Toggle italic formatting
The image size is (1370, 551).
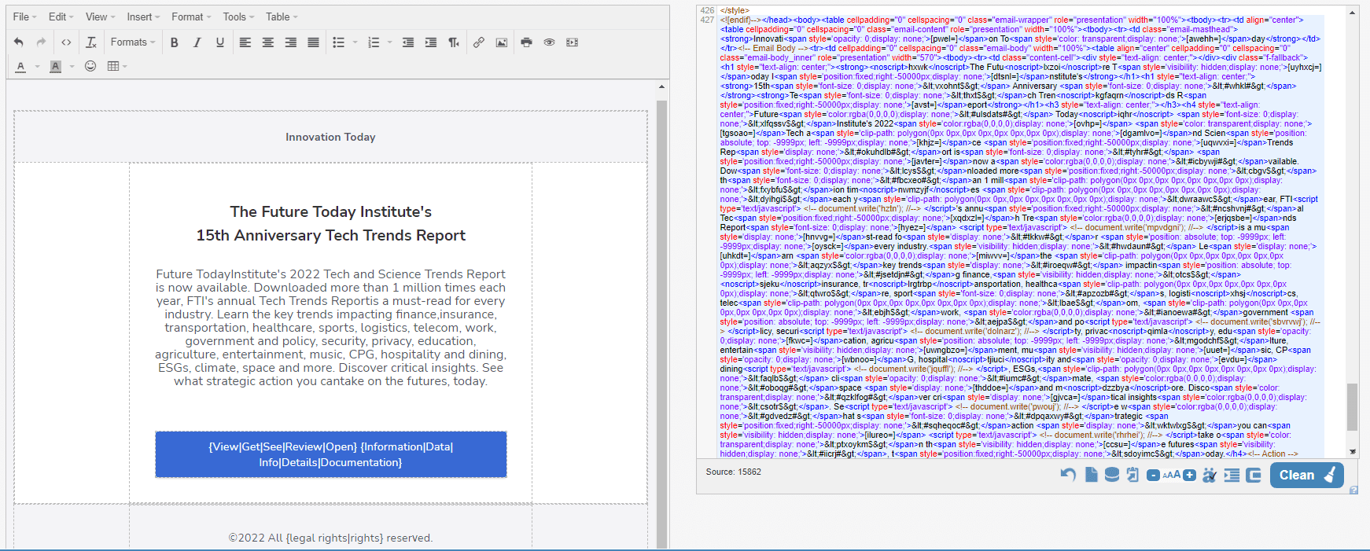point(197,42)
